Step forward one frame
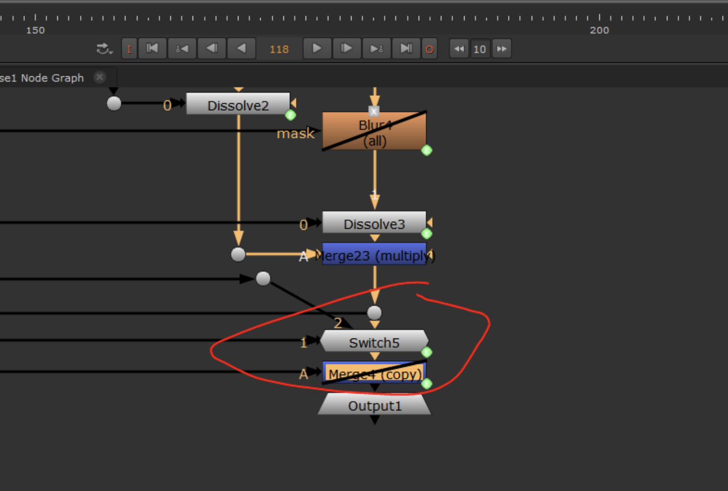Image resolution: width=728 pixels, height=491 pixels. tap(347, 49)
